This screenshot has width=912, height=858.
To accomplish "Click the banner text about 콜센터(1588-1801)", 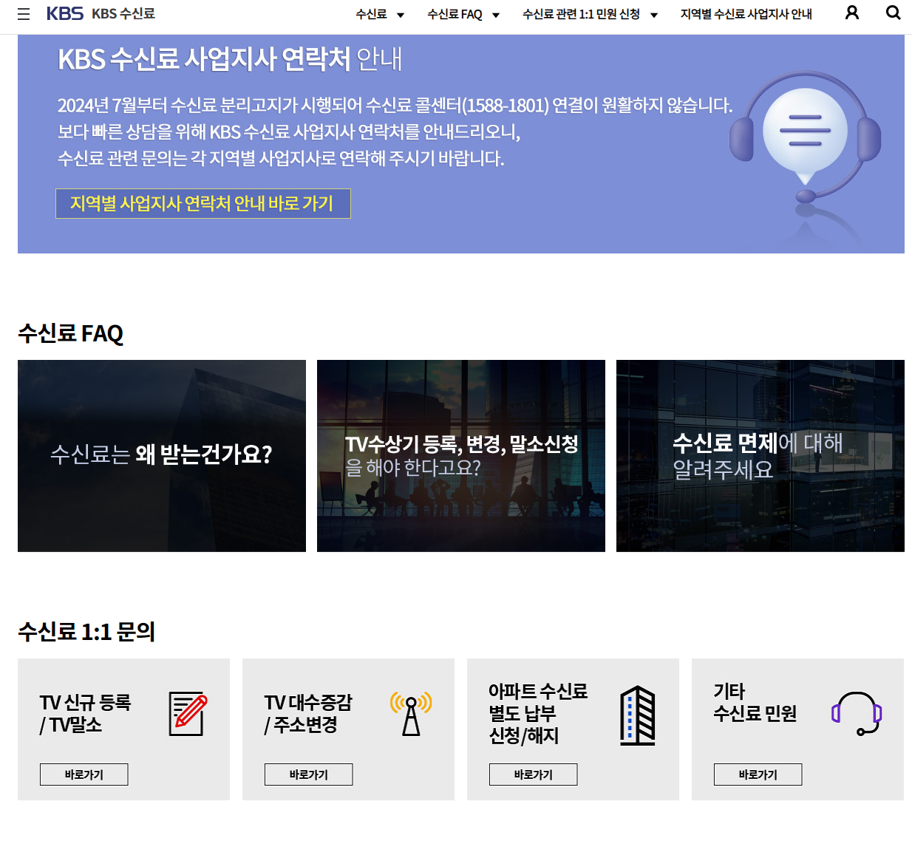I will [x=395, y=105].
